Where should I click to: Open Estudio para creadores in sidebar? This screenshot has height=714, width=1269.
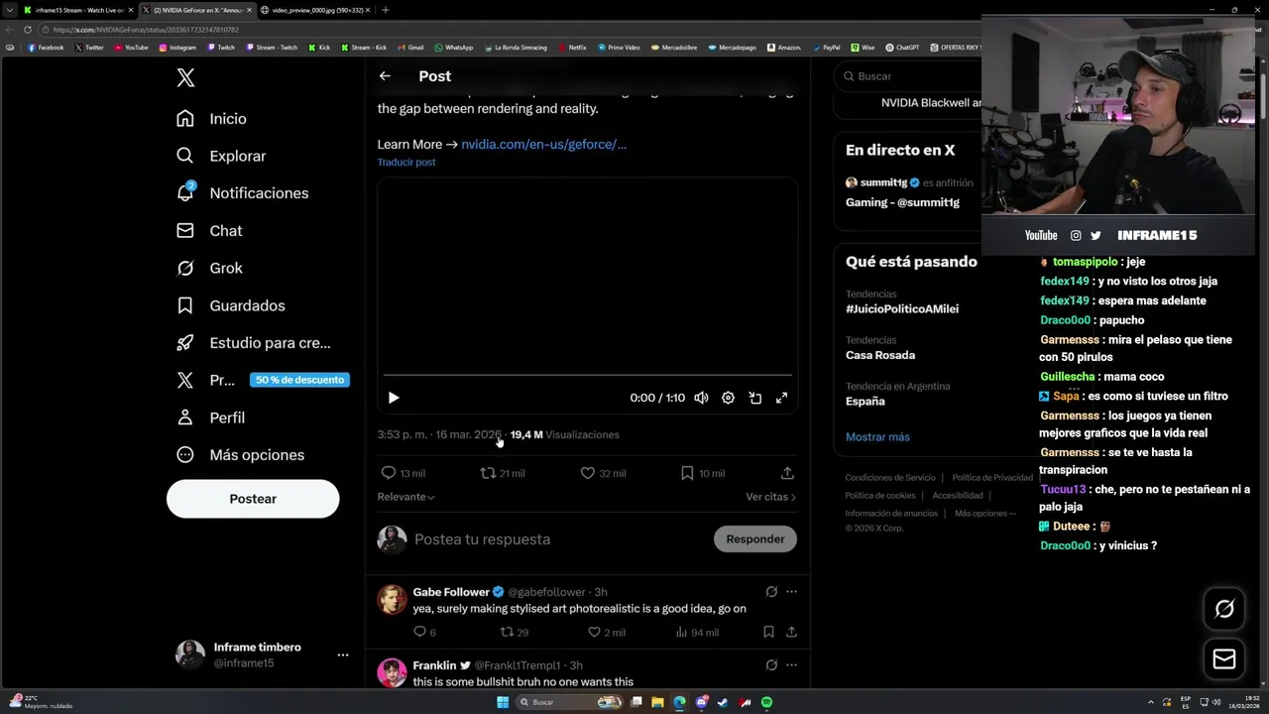tap(253, 343)
